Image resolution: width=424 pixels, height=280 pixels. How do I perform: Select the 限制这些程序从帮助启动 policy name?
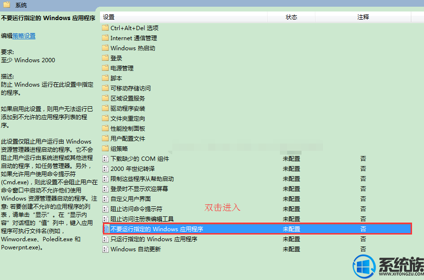click(142, 179)
